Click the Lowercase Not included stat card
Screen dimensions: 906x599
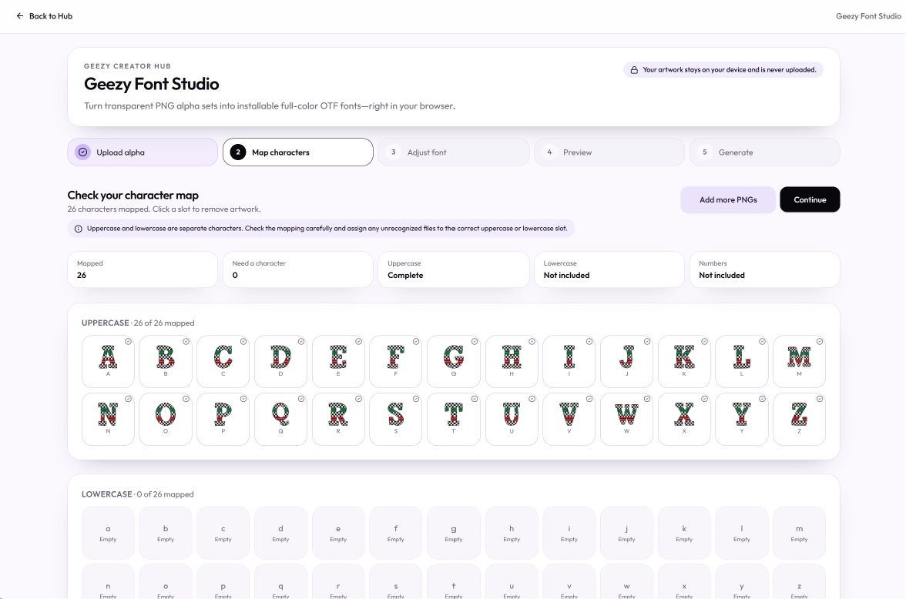(609, 269)
